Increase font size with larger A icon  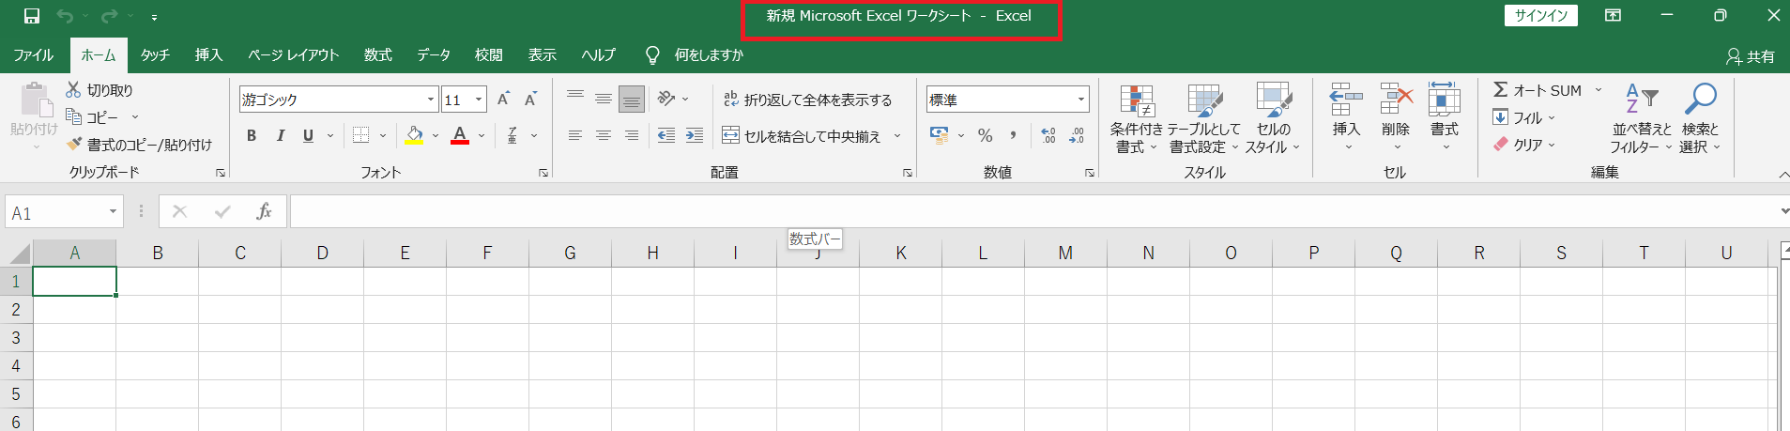(503, 100)
